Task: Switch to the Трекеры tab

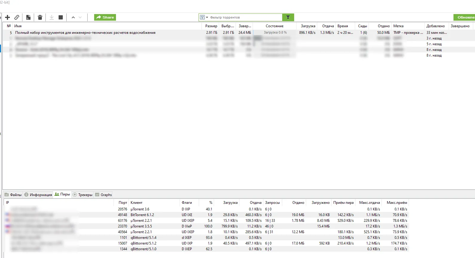Action: pyautogui.click(x=83, y=195)
